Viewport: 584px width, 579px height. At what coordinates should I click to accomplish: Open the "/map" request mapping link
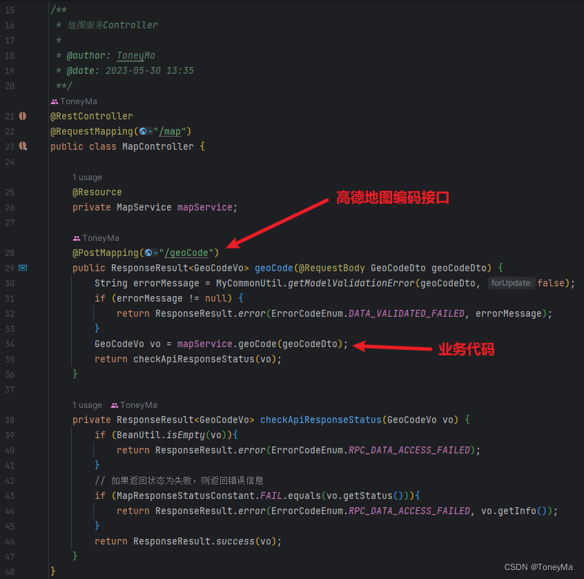[x=169, y=131]
